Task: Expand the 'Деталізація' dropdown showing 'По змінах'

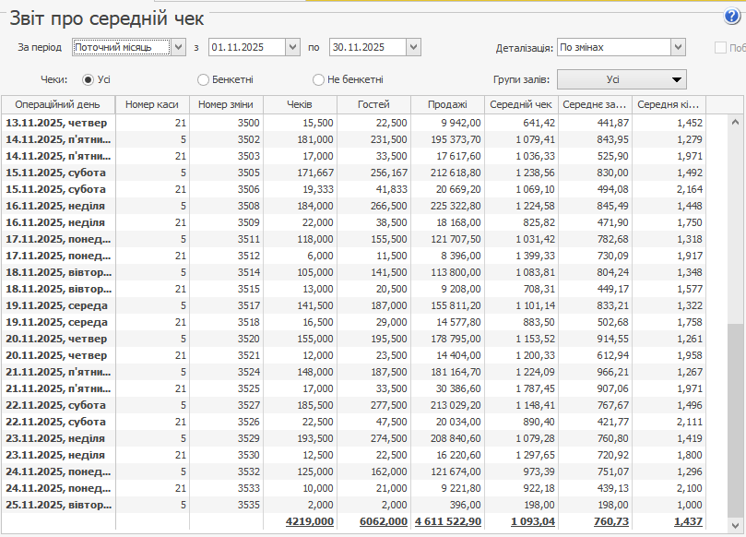Action: point(678,47)
